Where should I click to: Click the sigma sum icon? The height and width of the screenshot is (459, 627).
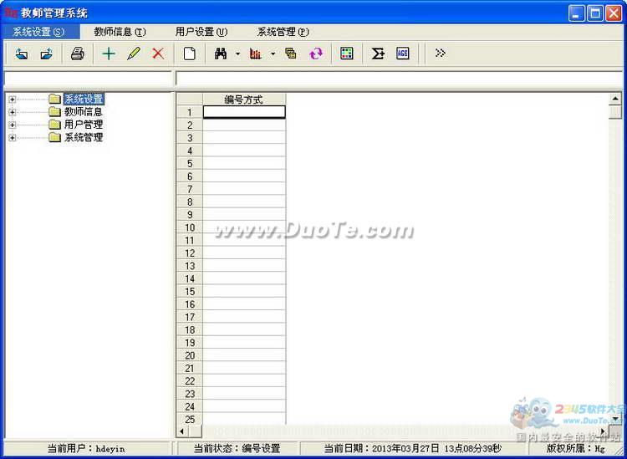[378, 54]
